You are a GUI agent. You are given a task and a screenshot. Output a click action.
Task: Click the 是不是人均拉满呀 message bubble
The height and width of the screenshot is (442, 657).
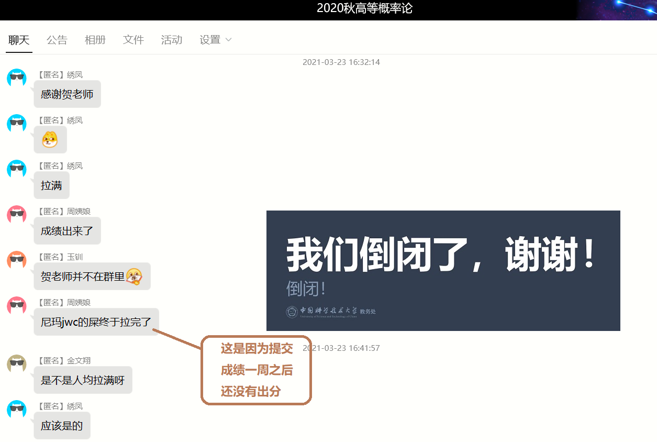tap(83, 380)
